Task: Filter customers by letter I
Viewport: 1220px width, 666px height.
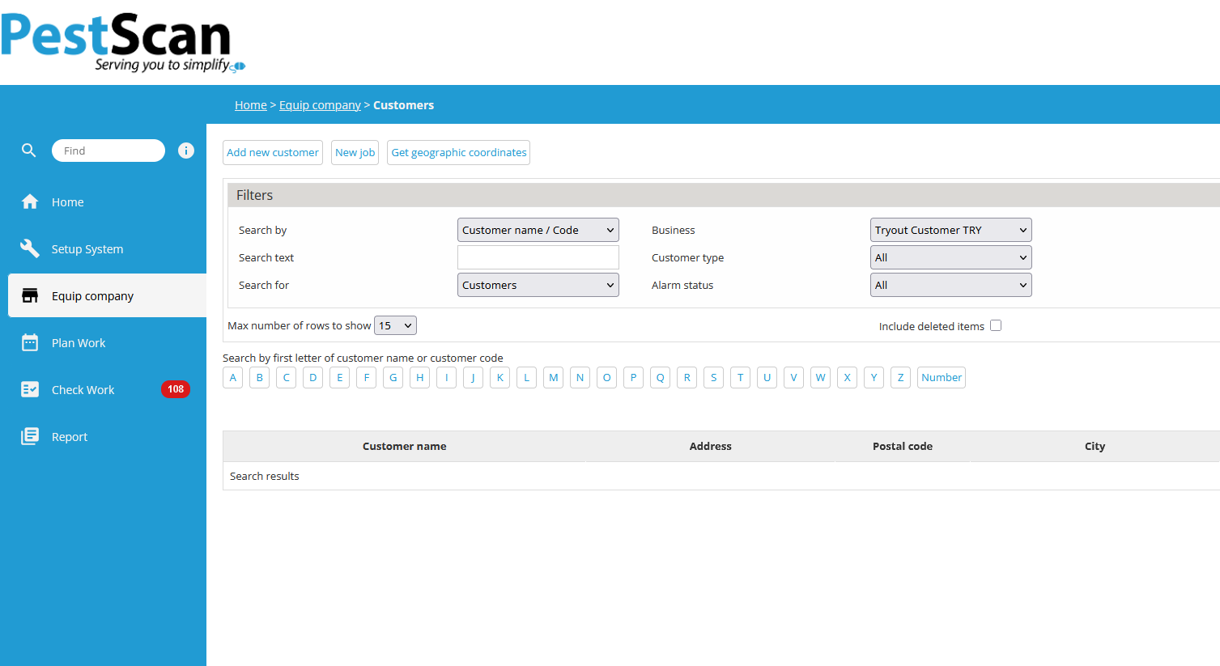Action: [447, 377]
